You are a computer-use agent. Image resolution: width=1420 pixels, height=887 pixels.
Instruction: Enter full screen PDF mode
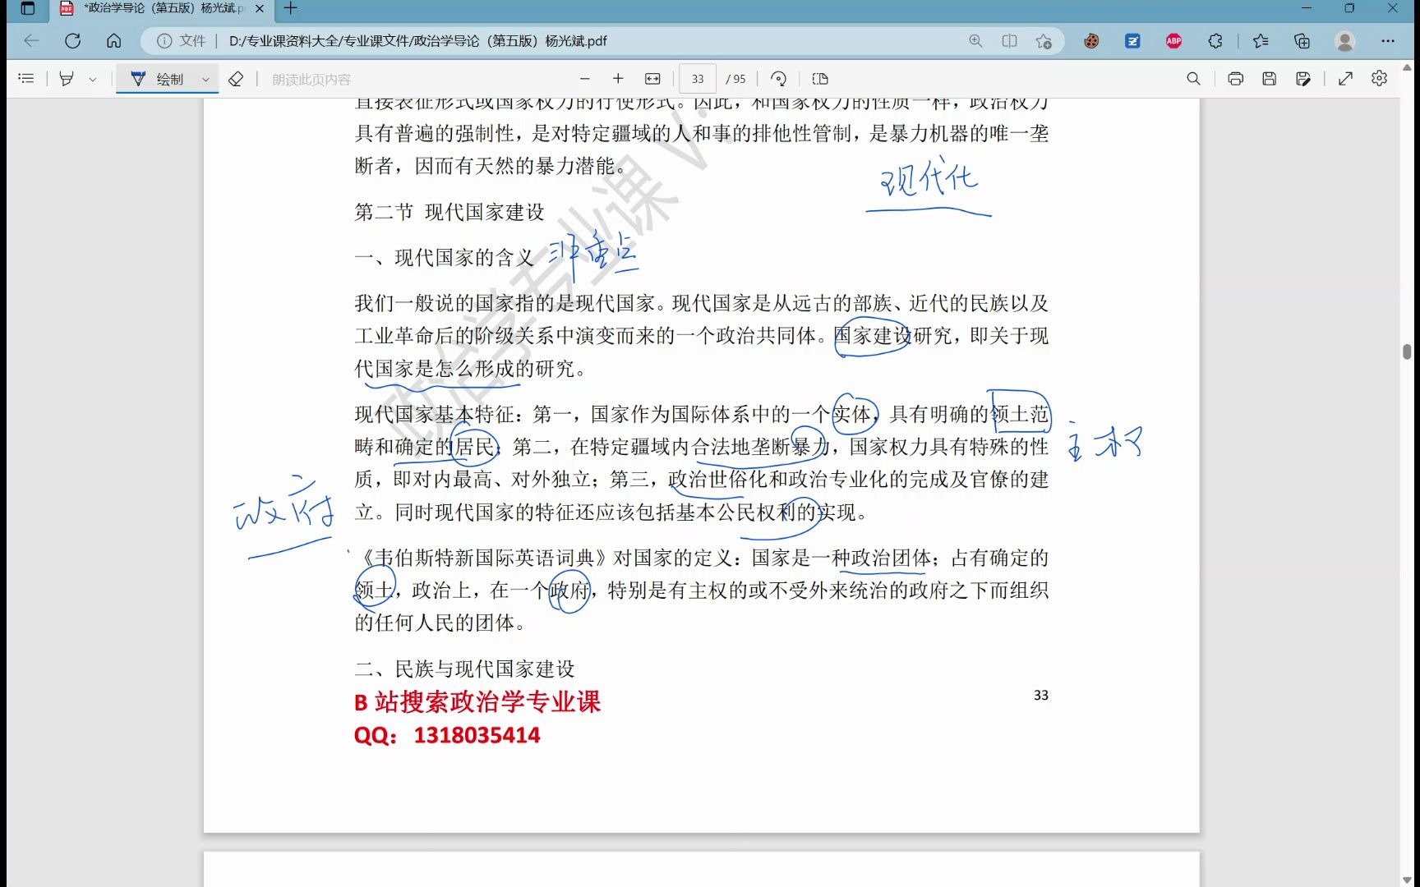tap(1345, 79)
